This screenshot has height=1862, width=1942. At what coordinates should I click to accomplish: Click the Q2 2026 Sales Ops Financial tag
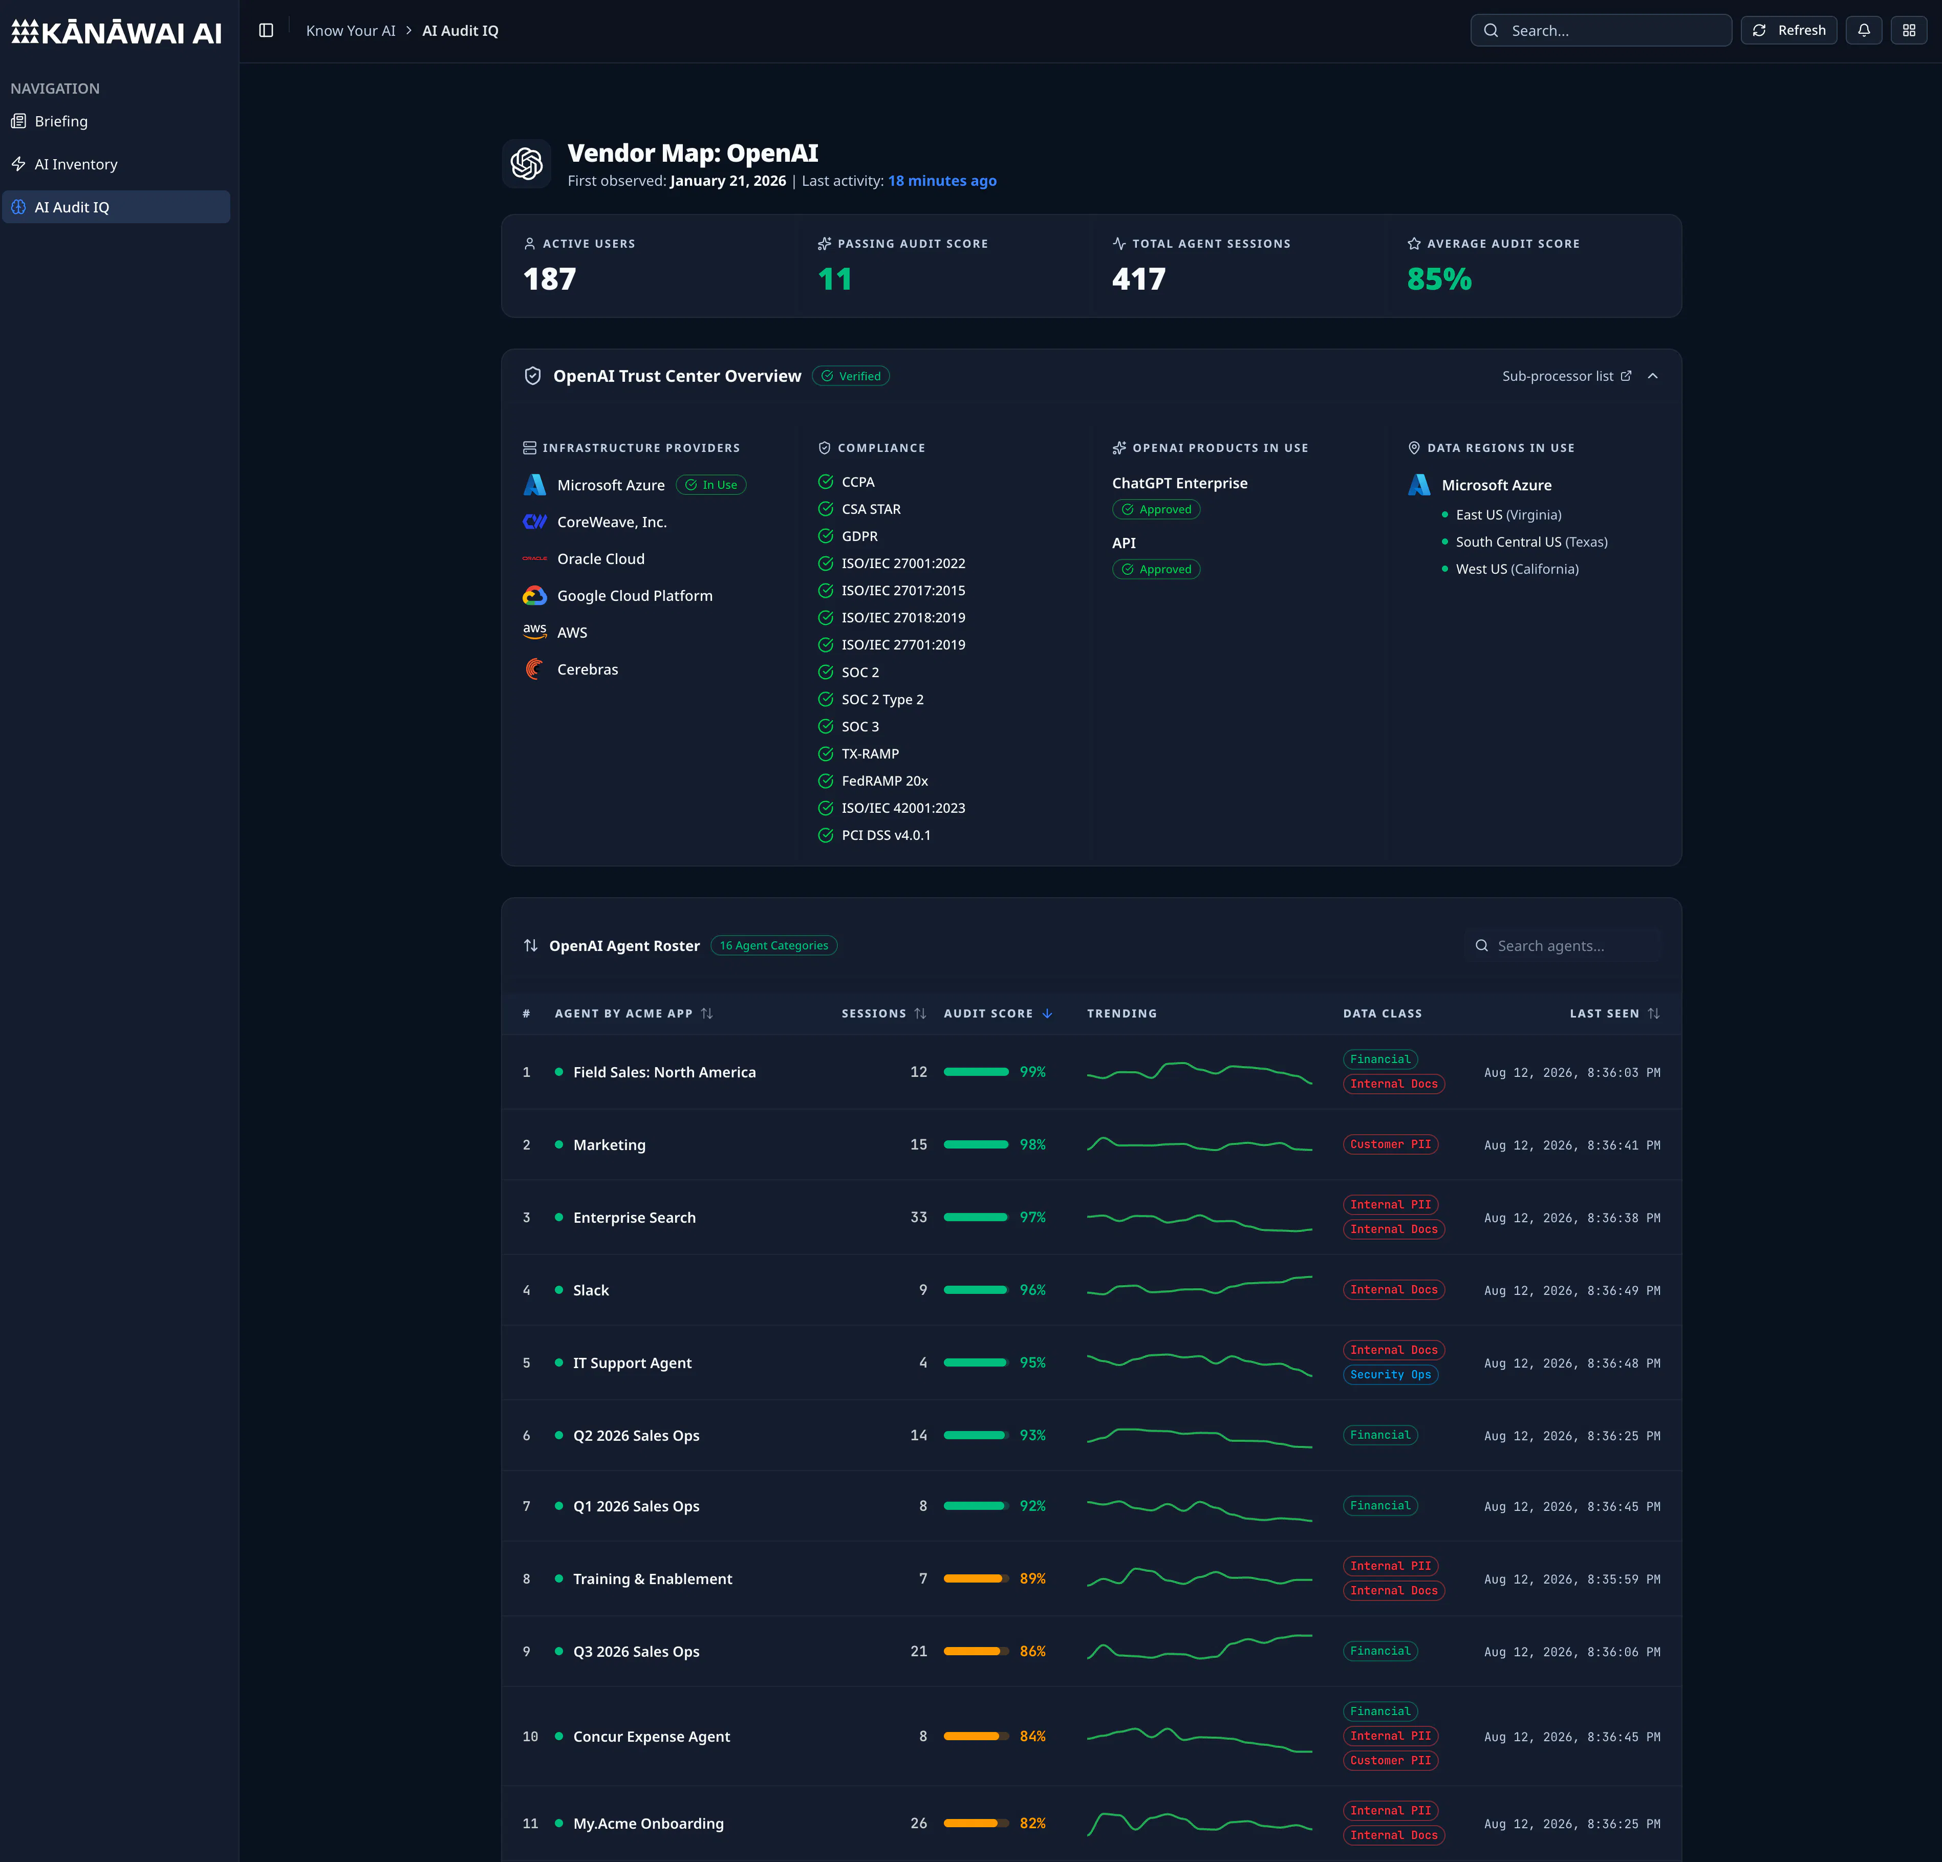(1379, 1435)
